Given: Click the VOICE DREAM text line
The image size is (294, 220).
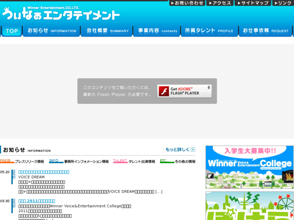Looking at the screenshot, I should pos(31,177).
